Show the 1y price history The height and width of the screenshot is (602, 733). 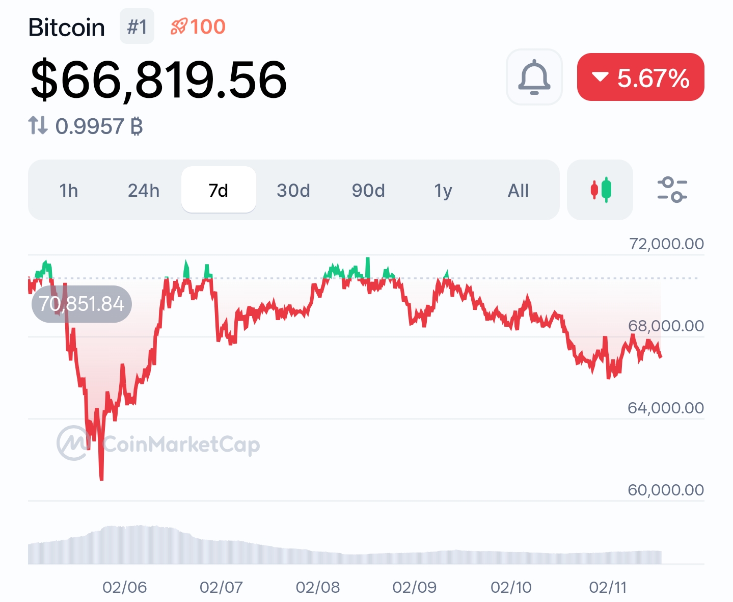443,191
